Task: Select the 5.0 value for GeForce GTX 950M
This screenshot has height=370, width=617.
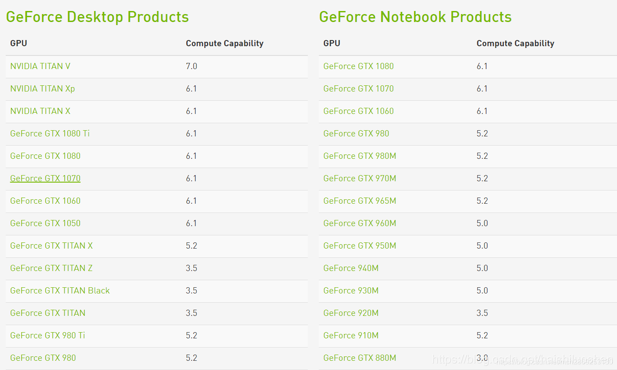Action: 482,246
